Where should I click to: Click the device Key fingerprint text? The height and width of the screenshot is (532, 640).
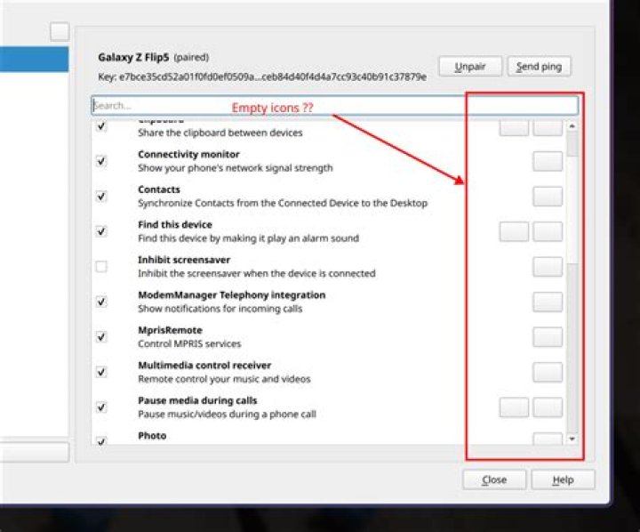pyautogui.click(x=262, y=77)
